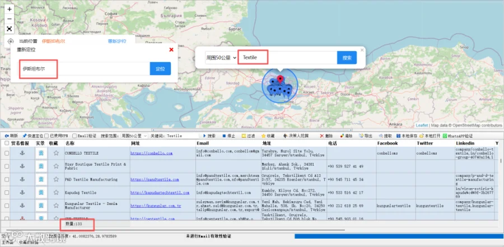This screenshot has height=247, width=504.
Task: Close the 重新定位 panel with red X
Action: 171,49
